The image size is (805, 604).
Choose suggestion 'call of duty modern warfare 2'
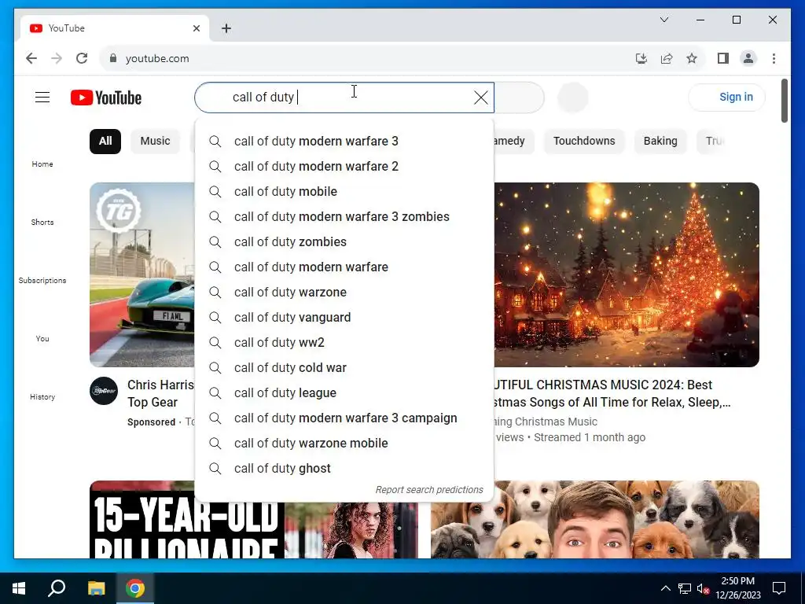(x=344, y=167)
